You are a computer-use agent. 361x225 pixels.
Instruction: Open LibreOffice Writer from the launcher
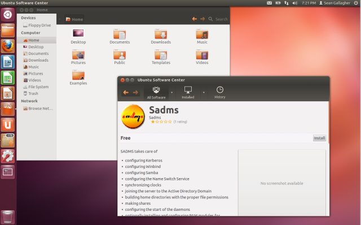coord(8,62)
